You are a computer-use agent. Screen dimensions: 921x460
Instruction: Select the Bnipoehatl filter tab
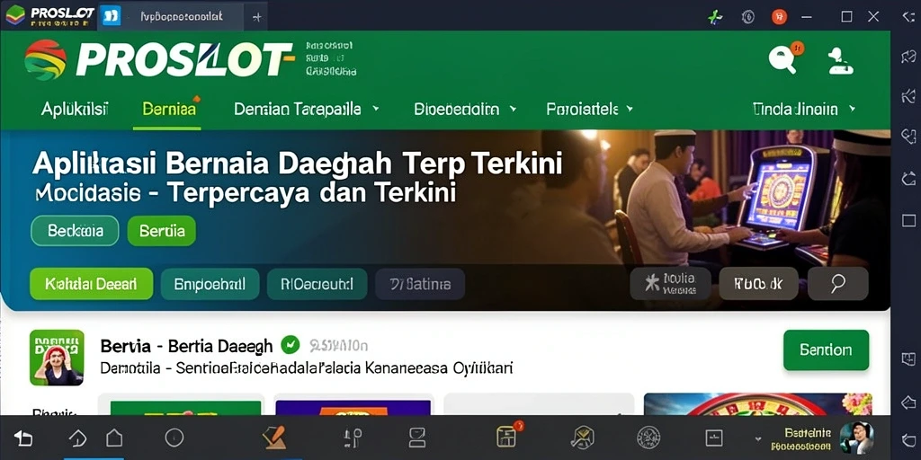[x=210, y=284]
